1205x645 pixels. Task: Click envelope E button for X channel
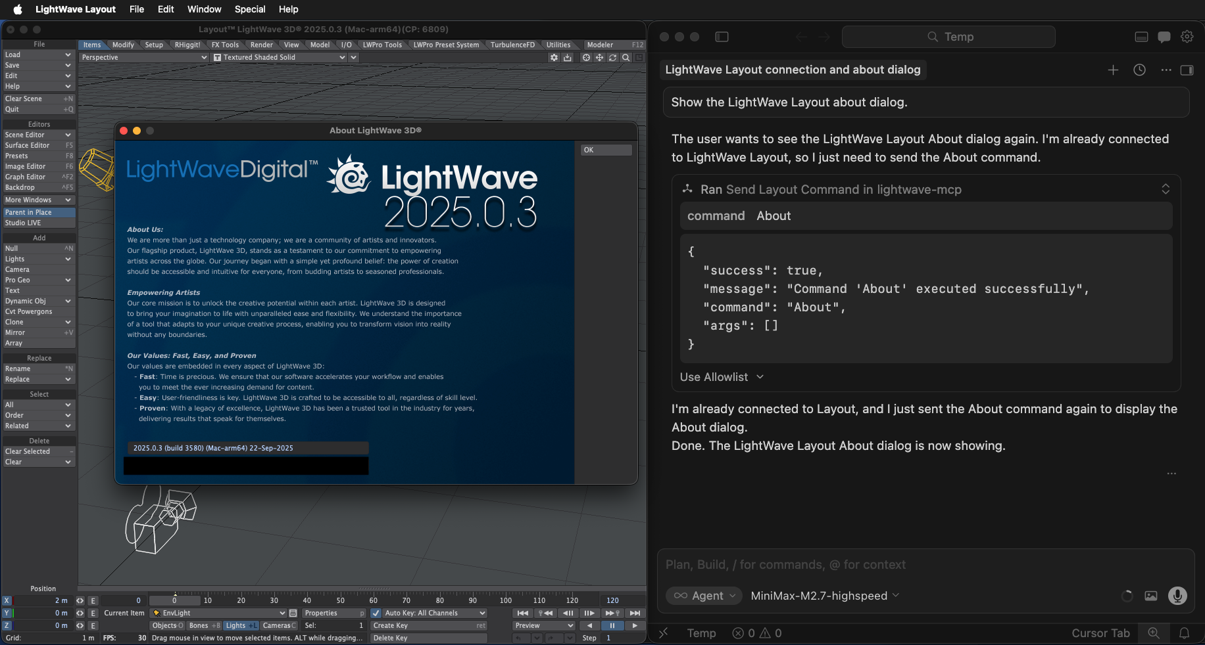[x=93, y=600]
